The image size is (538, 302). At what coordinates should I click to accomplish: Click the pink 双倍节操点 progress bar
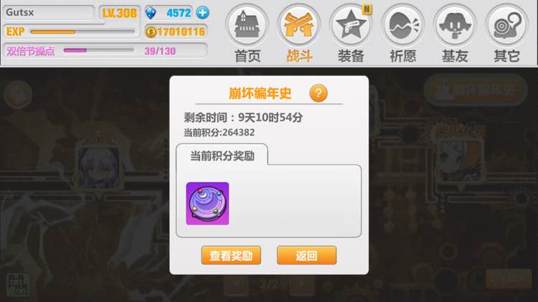click(x=98, y=50)
